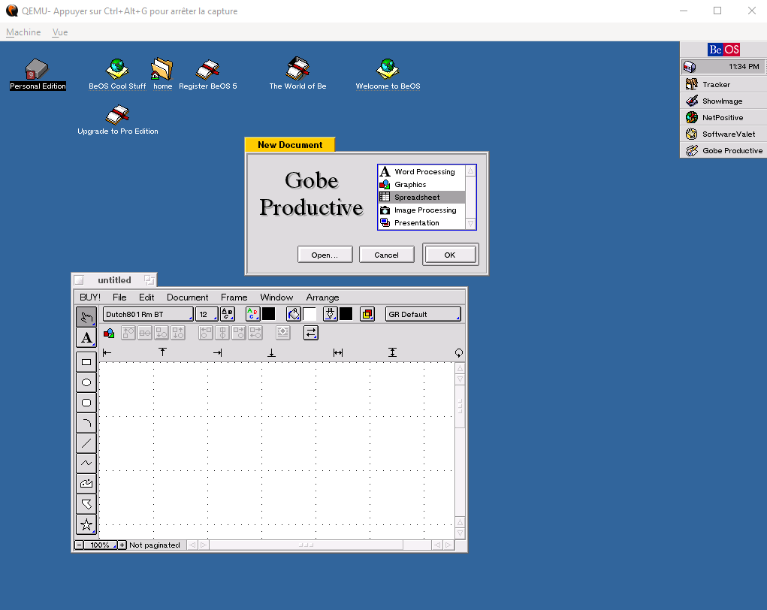Switch to ShowImage in the Deskbar

[x=723, y=101]
